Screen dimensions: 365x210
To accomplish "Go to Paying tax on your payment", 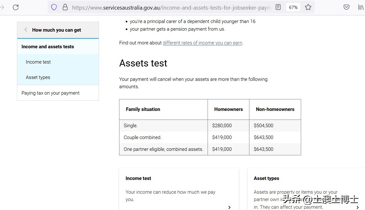I will [x=50, y=93].
